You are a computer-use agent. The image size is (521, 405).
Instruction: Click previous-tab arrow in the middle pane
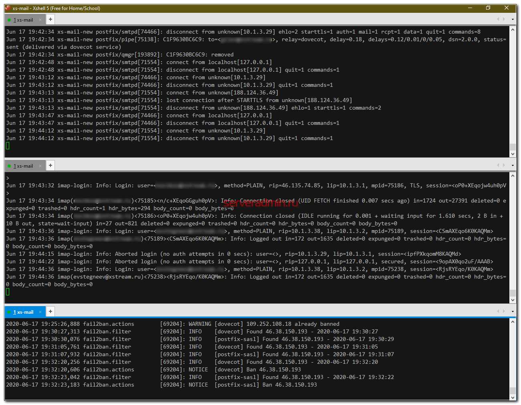point(498,165)
